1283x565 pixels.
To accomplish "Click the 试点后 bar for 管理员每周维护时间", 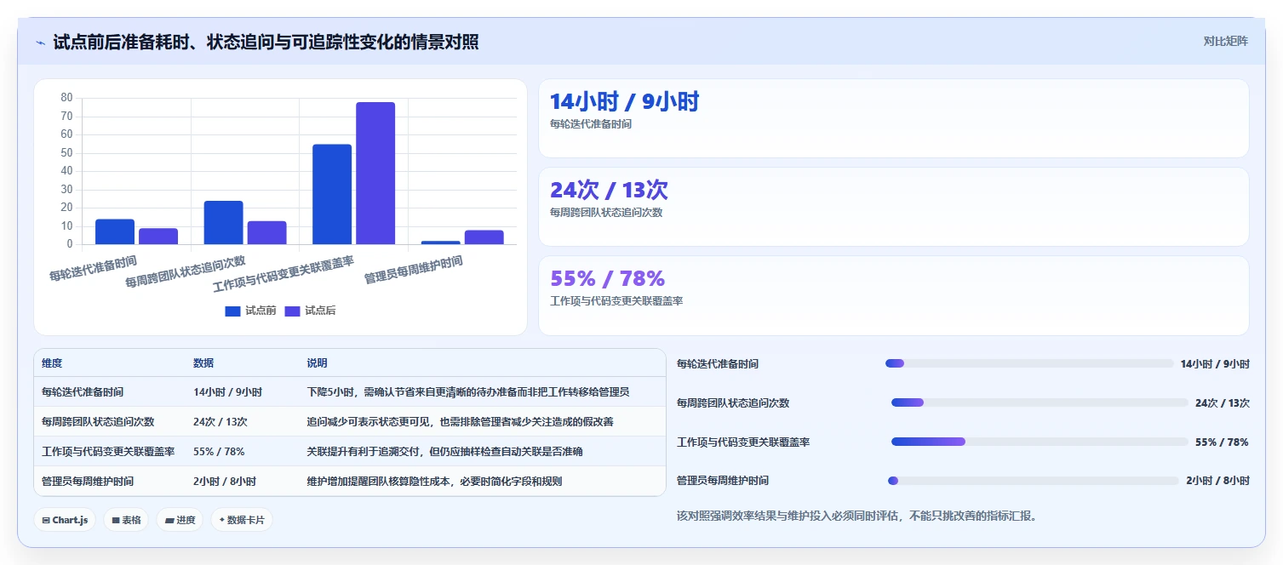I will [484, 237].
